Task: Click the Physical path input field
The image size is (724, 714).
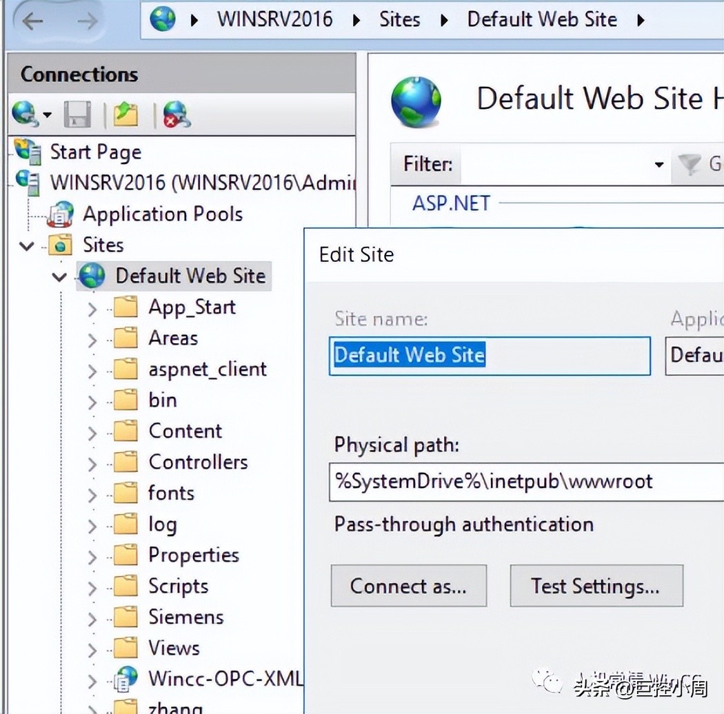Action: pos(526,482)
